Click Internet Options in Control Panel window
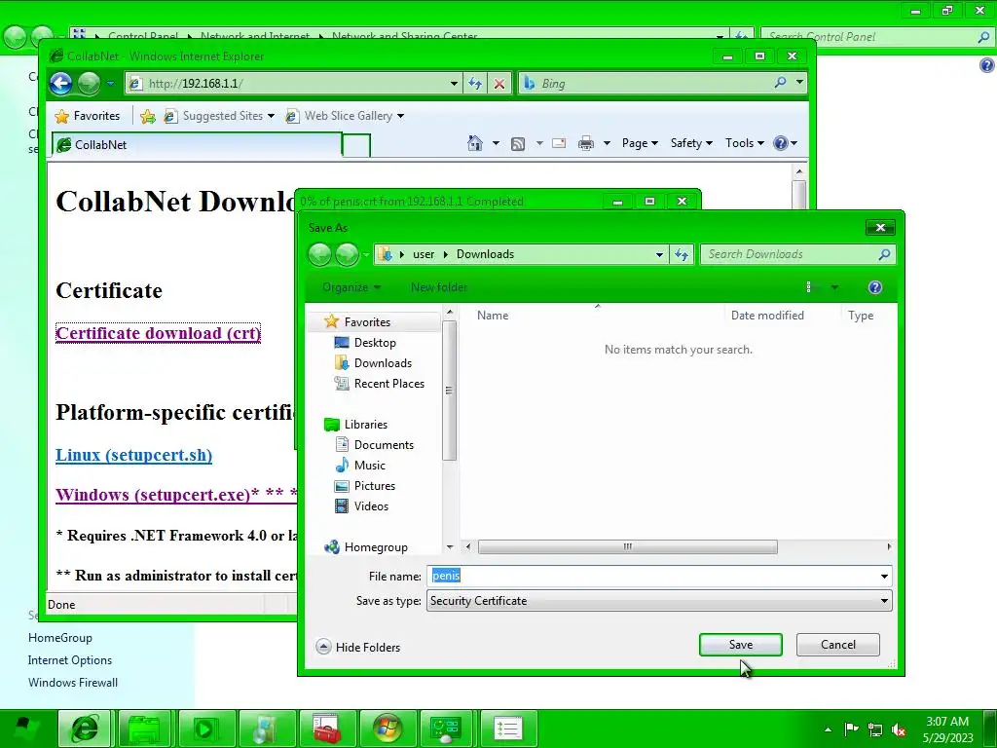997x748 pixels. pos(70,660)
